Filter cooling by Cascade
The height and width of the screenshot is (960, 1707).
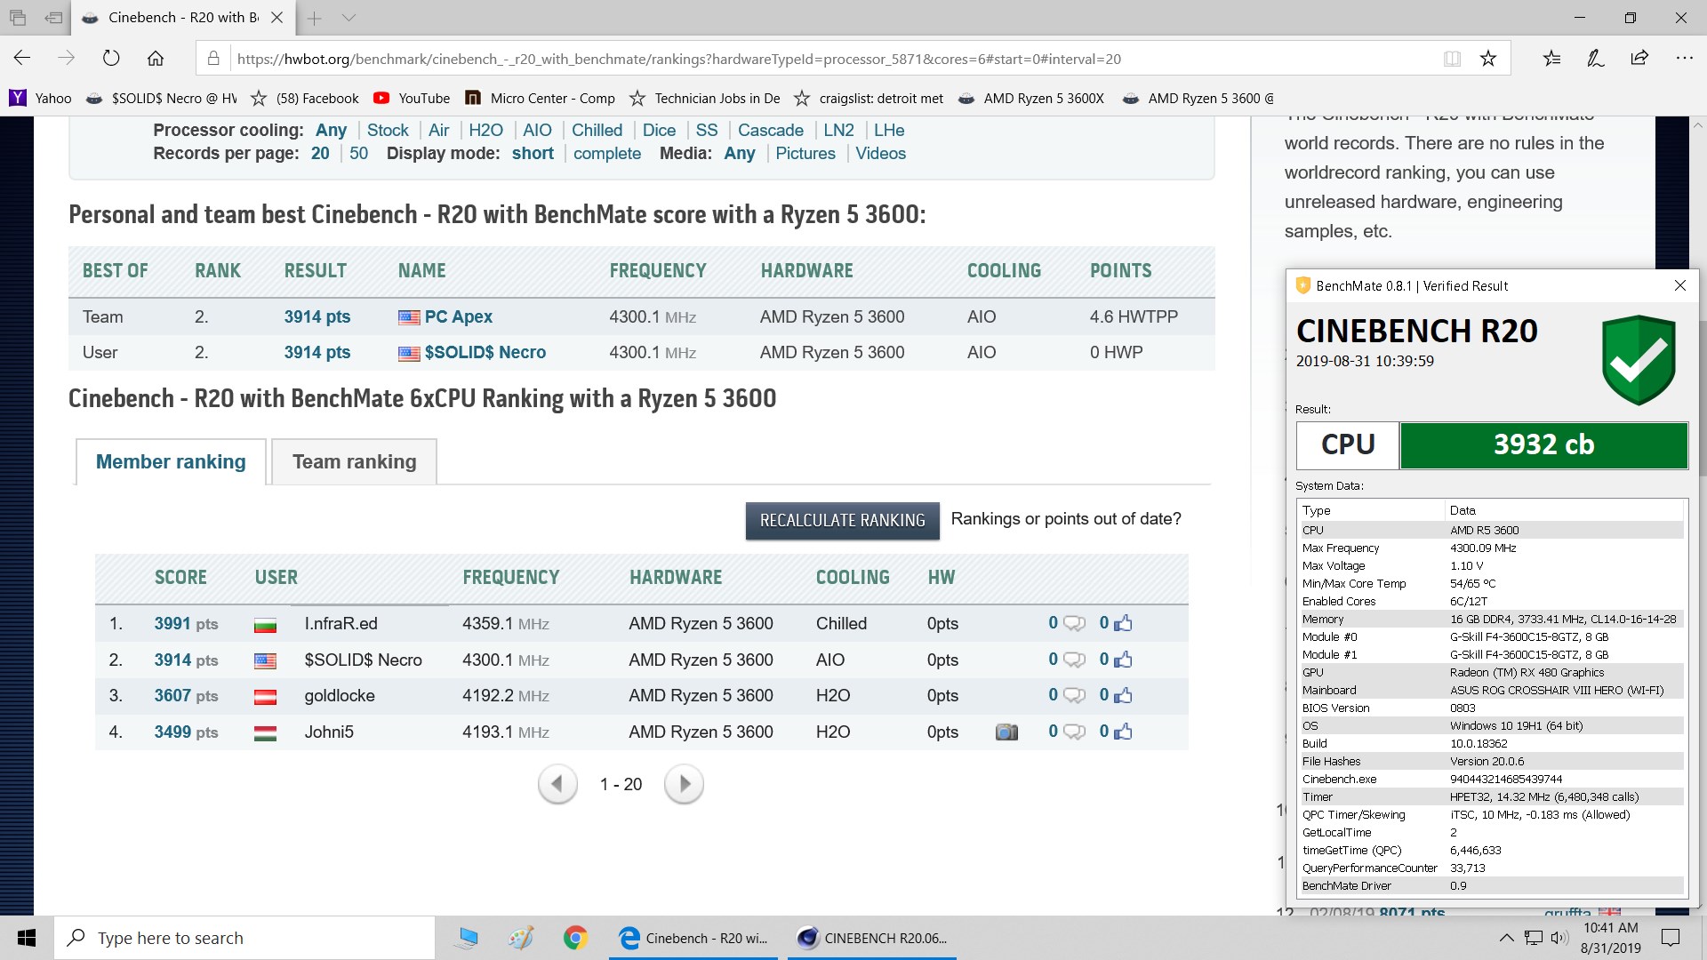[x=770, y=131]
